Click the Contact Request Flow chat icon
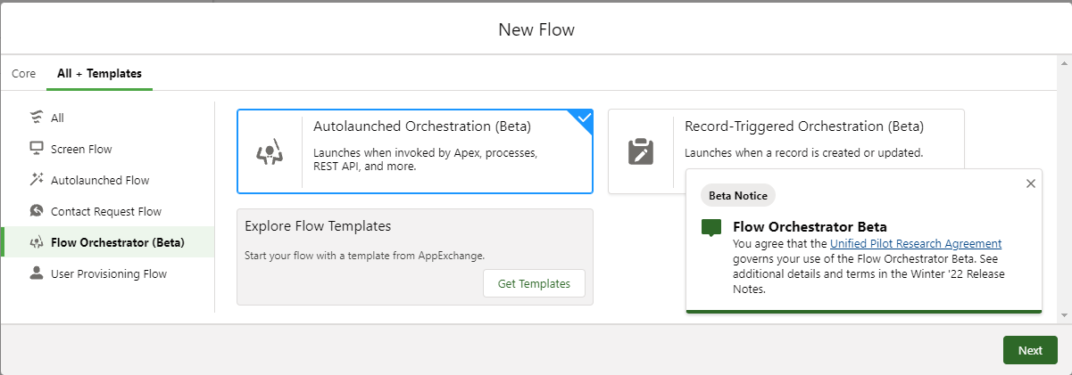 [37, 211]
